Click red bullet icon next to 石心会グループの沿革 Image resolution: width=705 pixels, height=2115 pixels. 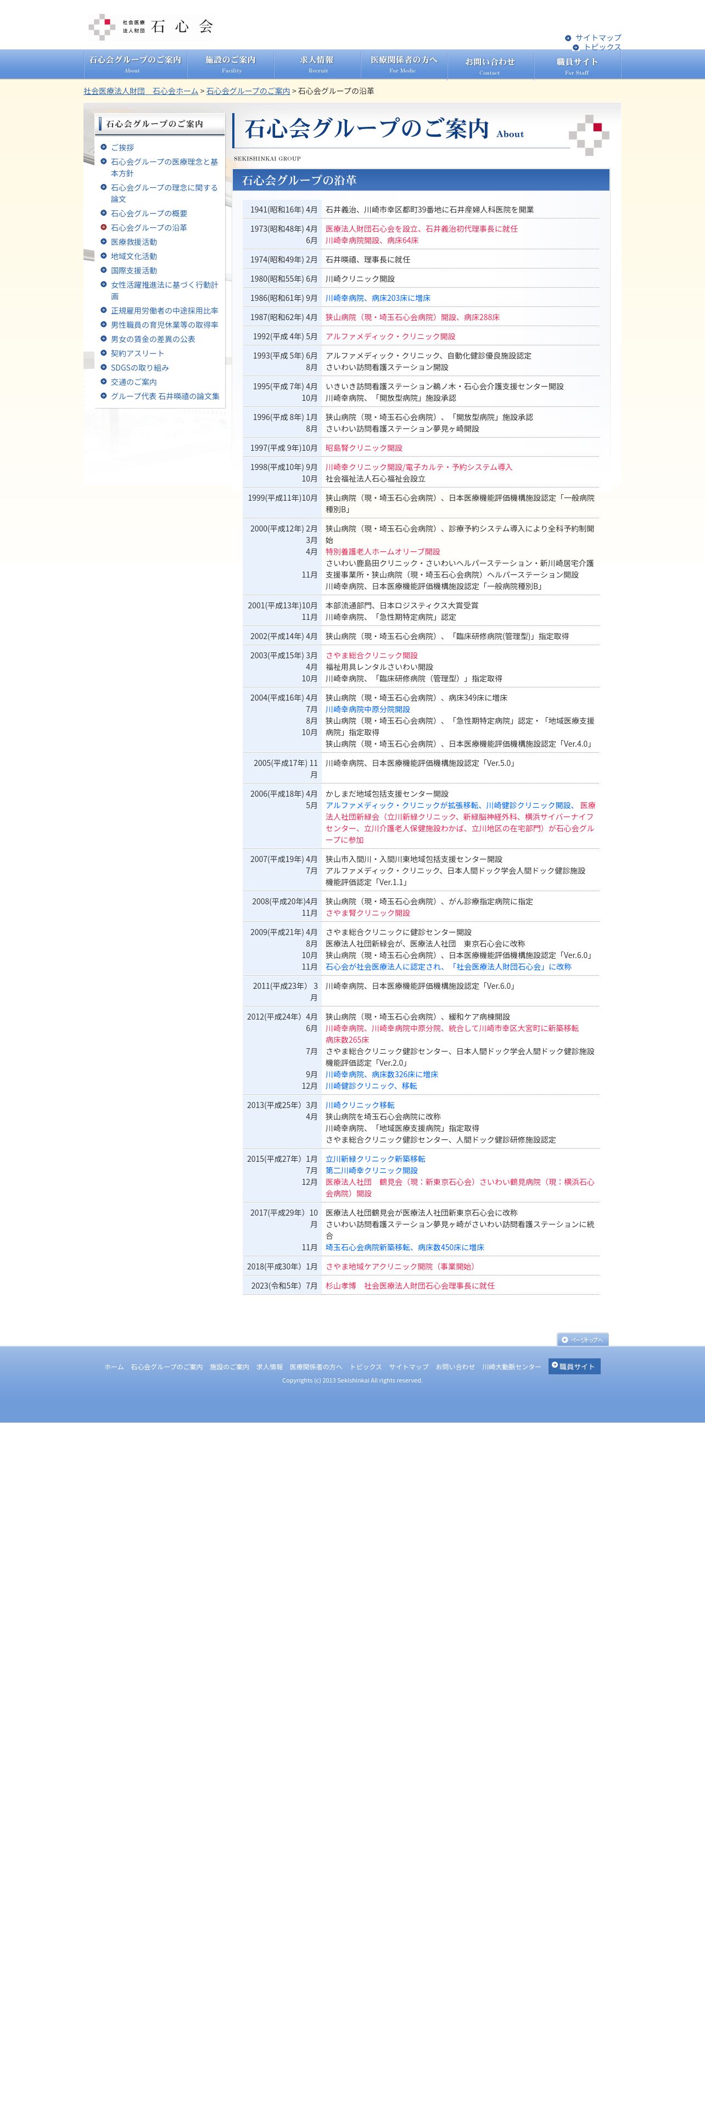(103, 227)
